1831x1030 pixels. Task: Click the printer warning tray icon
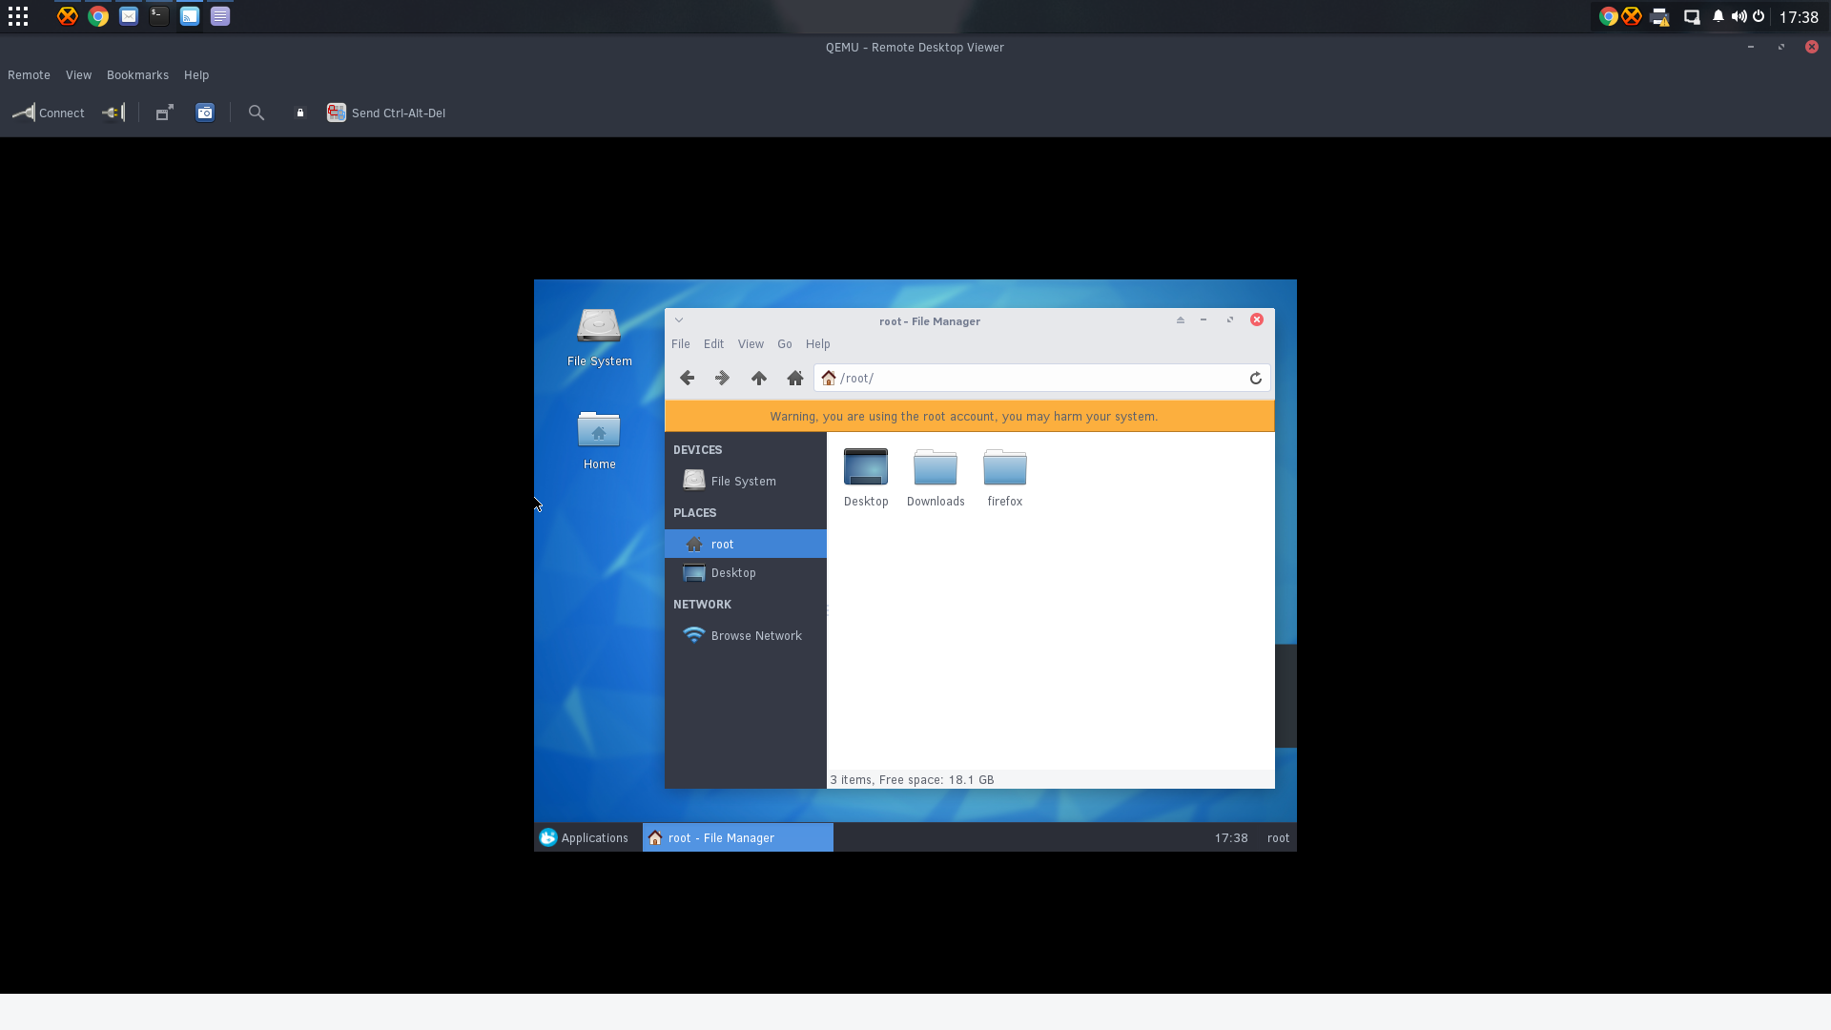1660,16
